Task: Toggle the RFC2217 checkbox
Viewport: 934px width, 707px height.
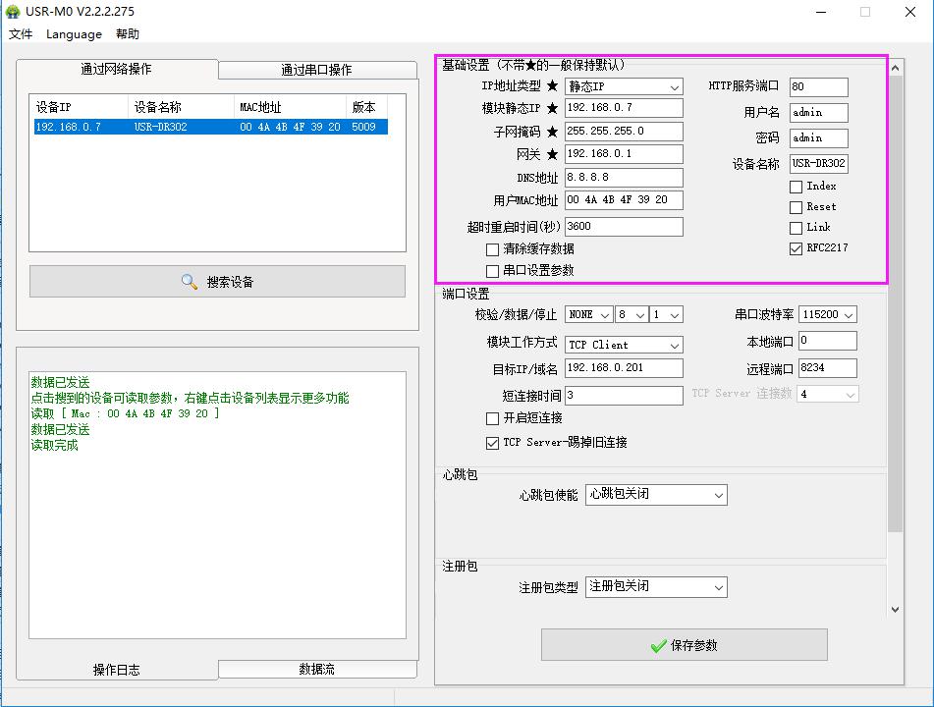Action: click(796, 248)
